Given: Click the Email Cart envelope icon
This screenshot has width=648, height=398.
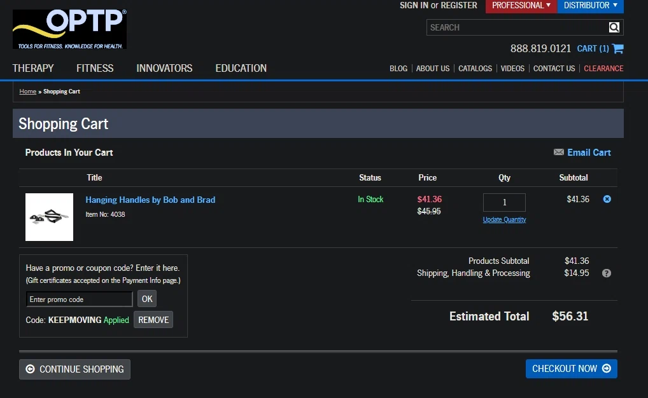Looking at the screenshot, I should 559,152.
